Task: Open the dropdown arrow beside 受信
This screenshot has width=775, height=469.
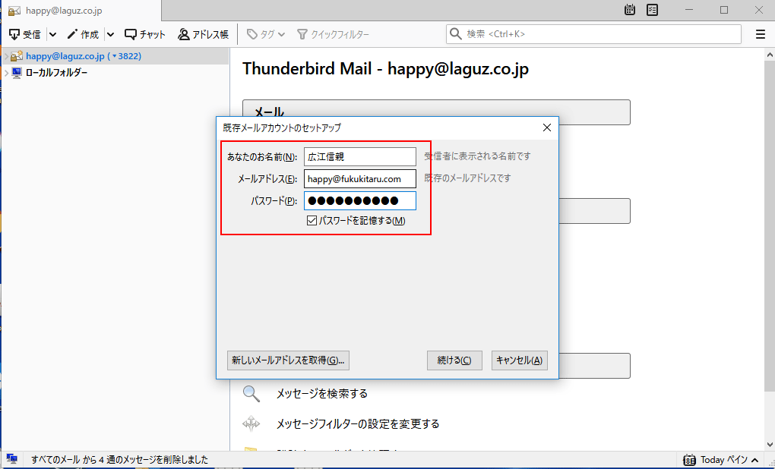Action: pyautogui.click(x=53, y=35)
